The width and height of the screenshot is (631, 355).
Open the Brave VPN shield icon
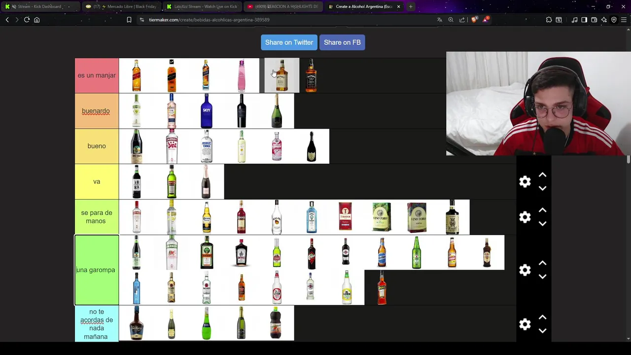point(614,20)
